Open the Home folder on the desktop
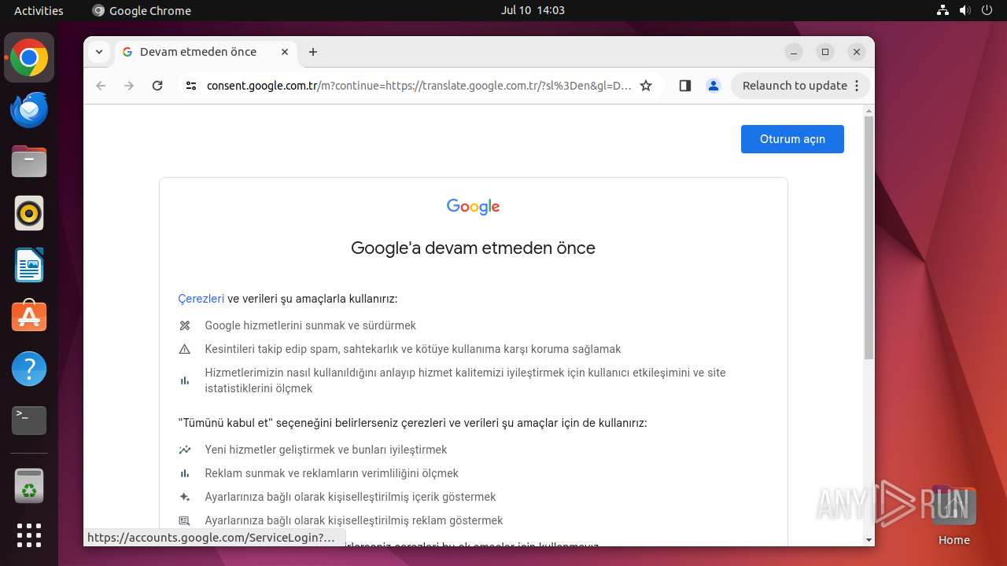This screenshot has height=566, width=1007. [954, 516]
